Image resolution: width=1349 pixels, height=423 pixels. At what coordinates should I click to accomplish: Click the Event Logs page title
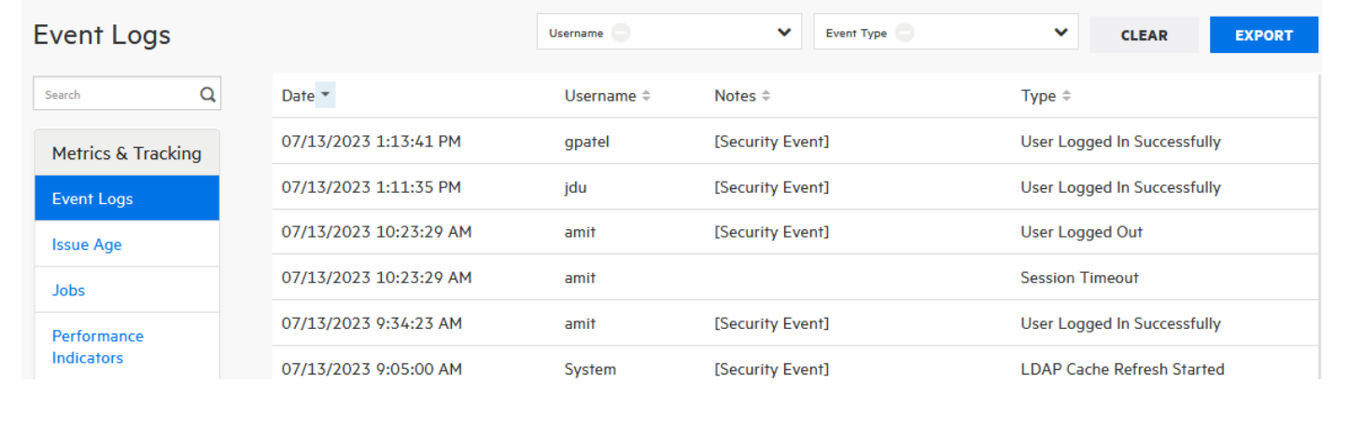click(x=102, y=35)
